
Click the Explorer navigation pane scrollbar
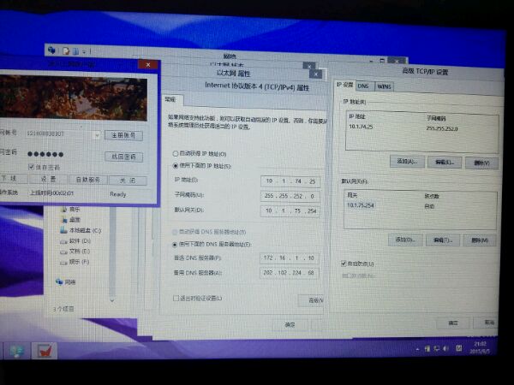[112, 251]
